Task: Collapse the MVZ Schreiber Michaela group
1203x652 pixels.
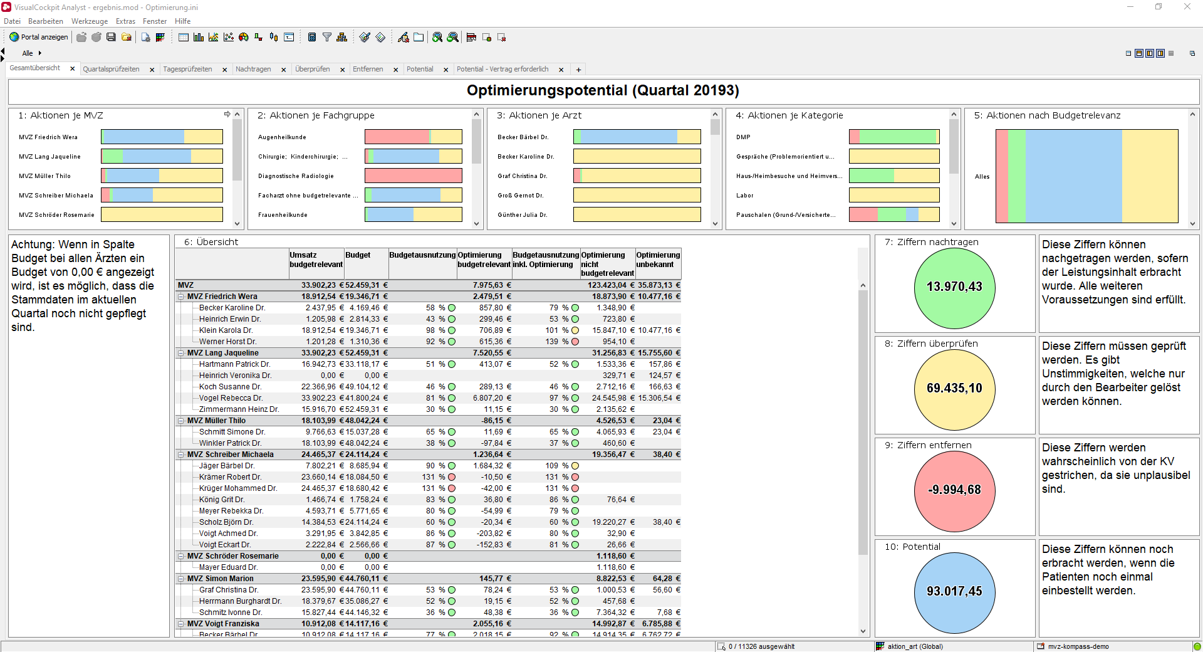Action: (x=181, y=455)
